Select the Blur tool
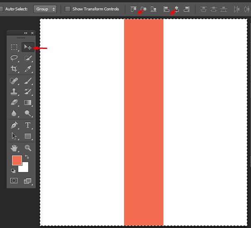This screenshot has height=228, width=251. [14, 113]
